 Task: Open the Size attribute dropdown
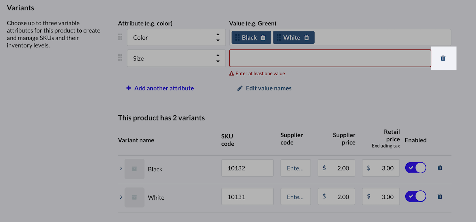coord(176,58)
